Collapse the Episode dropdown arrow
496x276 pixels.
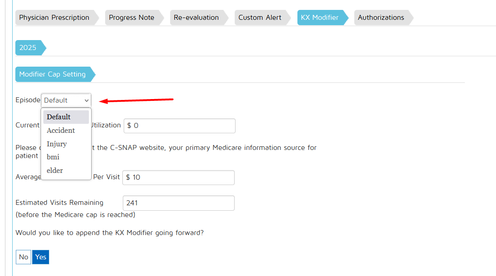click(86, 100)
